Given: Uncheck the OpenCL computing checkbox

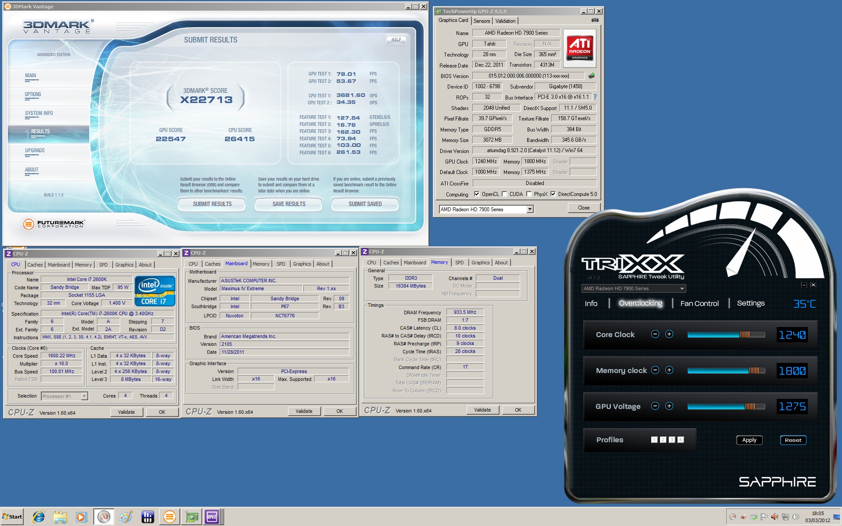Looking at the screenshot, I should [477, 194].
